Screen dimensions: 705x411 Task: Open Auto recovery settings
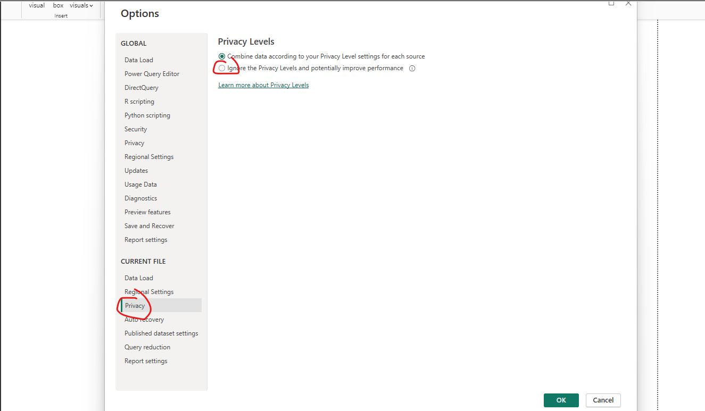coord(144,320)
